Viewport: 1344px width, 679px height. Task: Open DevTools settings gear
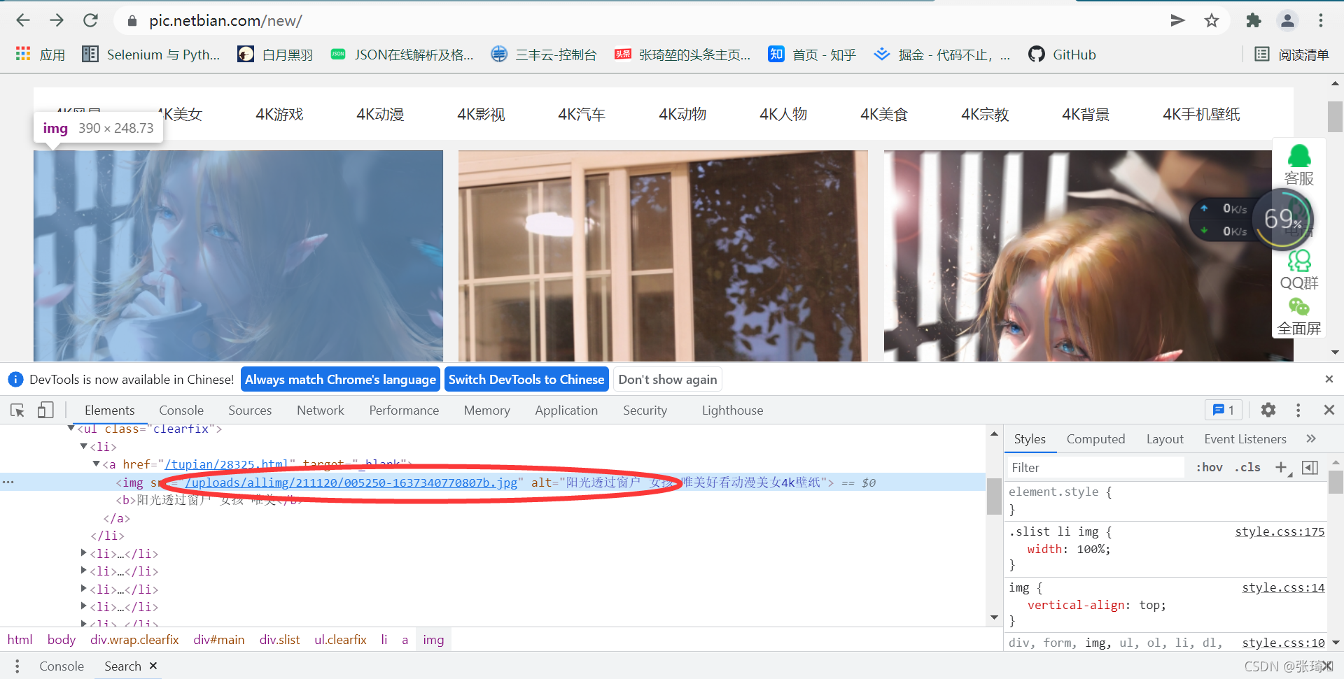[1268, 410]
